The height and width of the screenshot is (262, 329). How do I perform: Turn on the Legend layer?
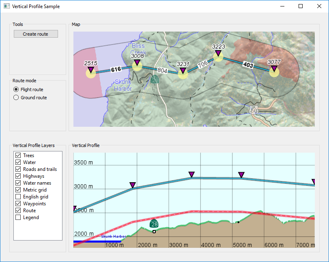coord(18,217)
